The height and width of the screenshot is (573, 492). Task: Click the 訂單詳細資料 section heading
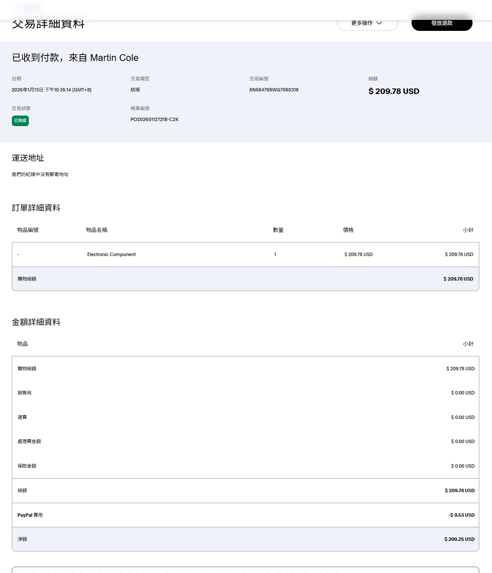click(x=36, y=208)
